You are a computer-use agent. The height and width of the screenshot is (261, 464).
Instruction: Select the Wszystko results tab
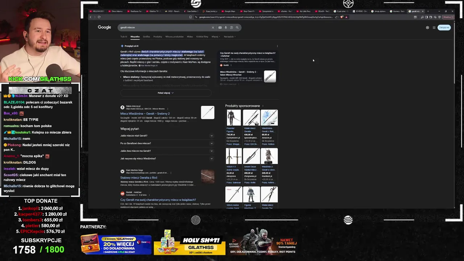pos(135,37)
